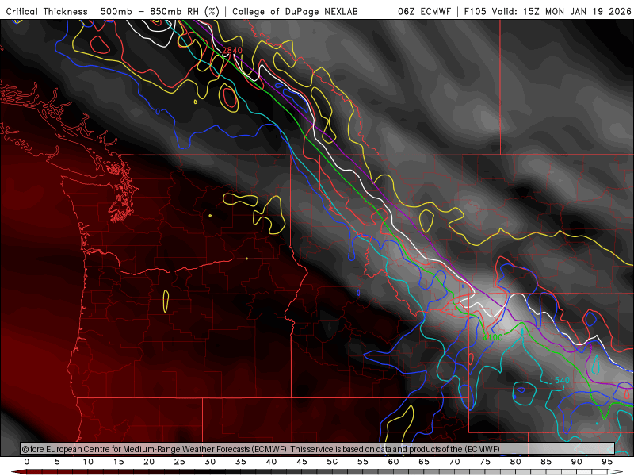Click the '35' tick on the RH legend
The width and height of the screenshot is (634, 476).
point(241,462)
